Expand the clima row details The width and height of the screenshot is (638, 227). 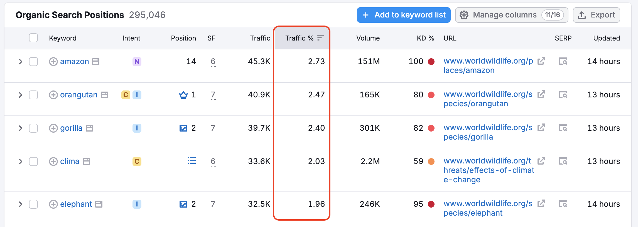click(x=20, y=162)
